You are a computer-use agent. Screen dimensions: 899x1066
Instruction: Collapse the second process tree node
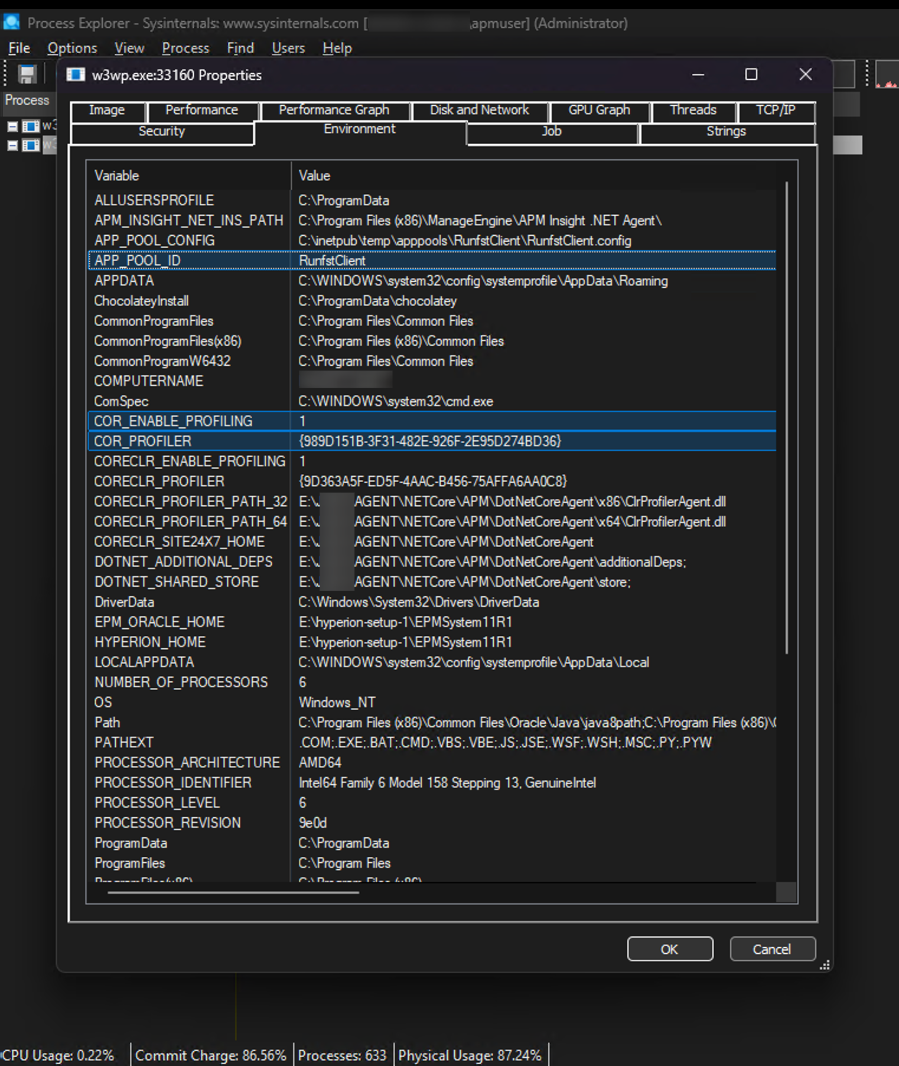pos(12,145)
